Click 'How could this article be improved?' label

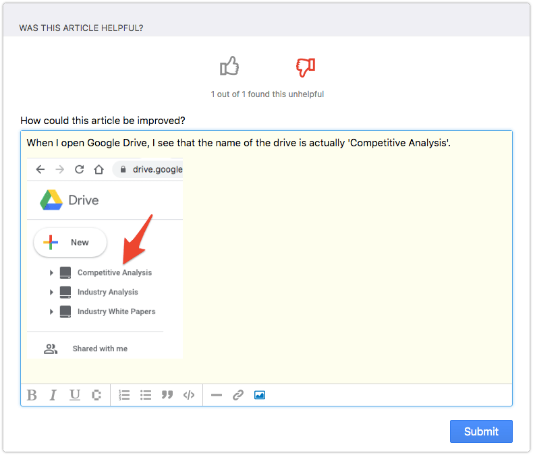103,121
